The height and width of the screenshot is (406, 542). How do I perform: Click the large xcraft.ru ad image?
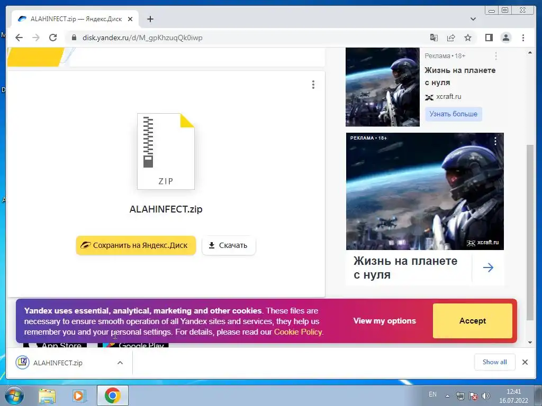425,191
